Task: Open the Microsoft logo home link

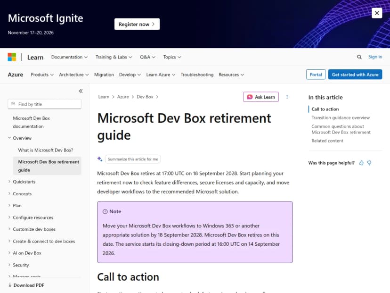Action: pyautogui.click(x=12, y=57)
